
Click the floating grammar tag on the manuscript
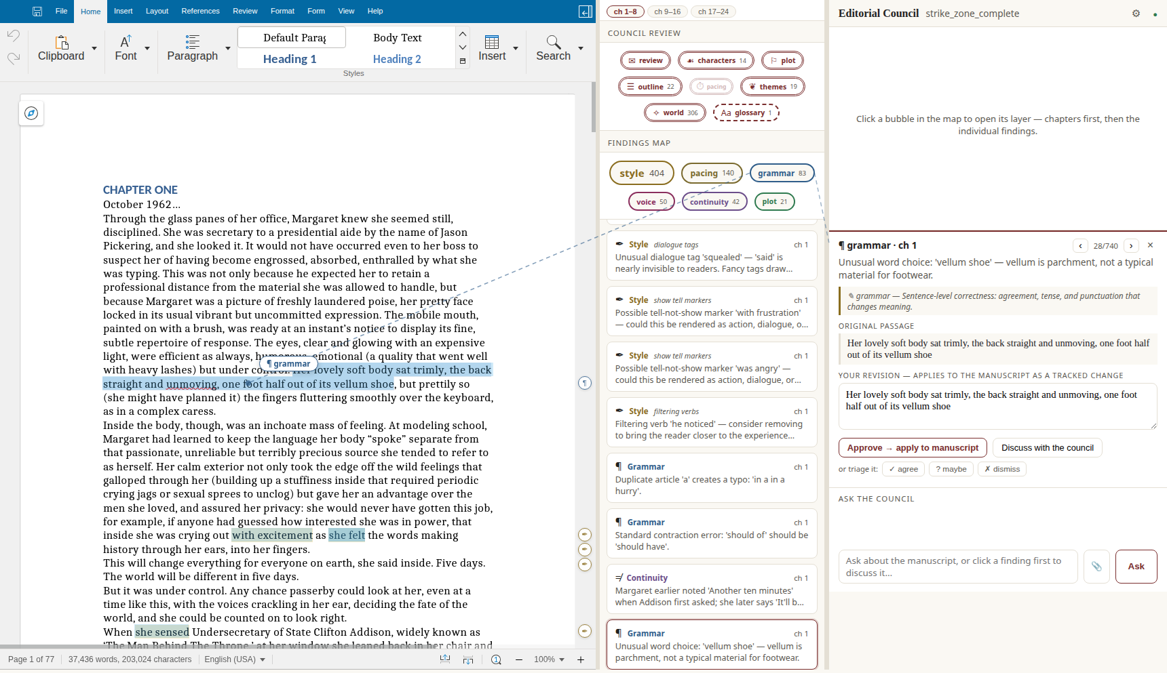[x=288, y=364]
